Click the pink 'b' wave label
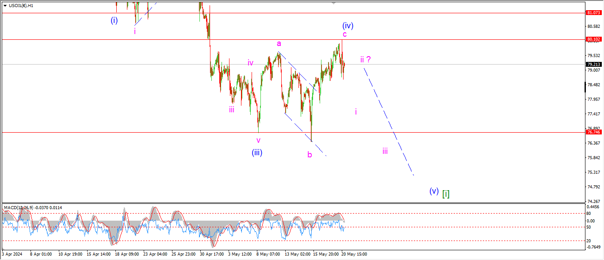The image size is (604, 260). [310, 154]
